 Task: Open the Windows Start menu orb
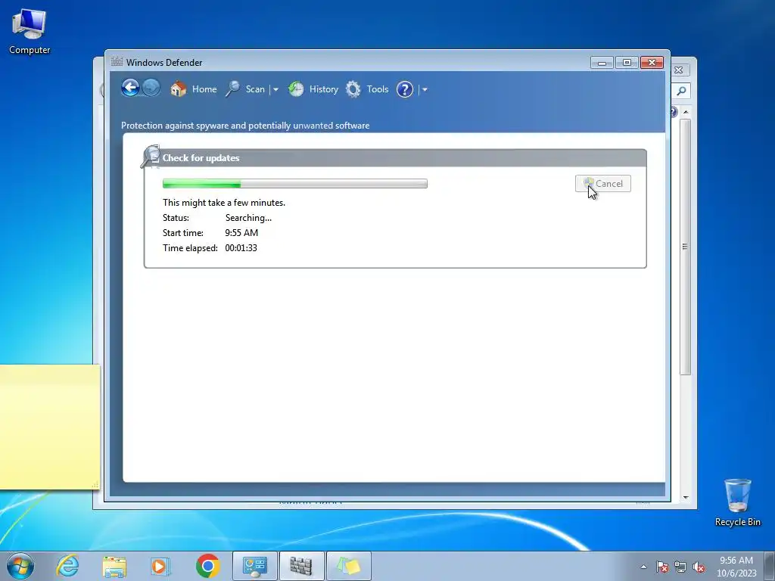coord(20,566)
